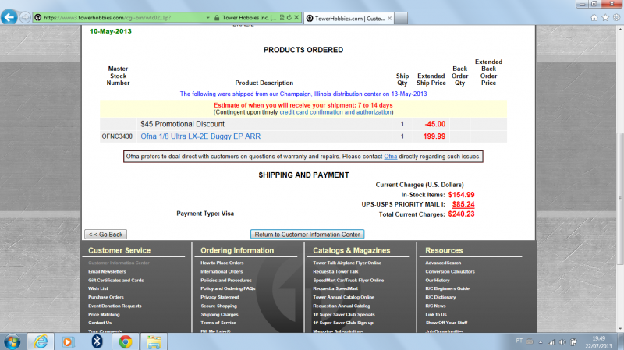
Task: Open the browser Home icon
Action: click(594, 17)
